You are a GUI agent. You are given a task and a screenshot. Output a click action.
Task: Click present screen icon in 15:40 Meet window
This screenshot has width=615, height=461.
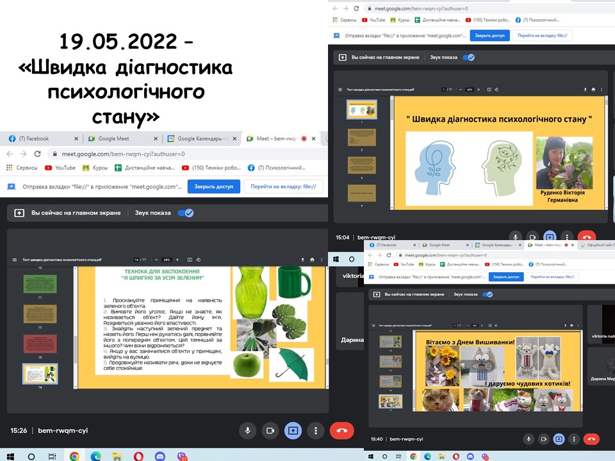pyautogui.click(x=559, y=439)
